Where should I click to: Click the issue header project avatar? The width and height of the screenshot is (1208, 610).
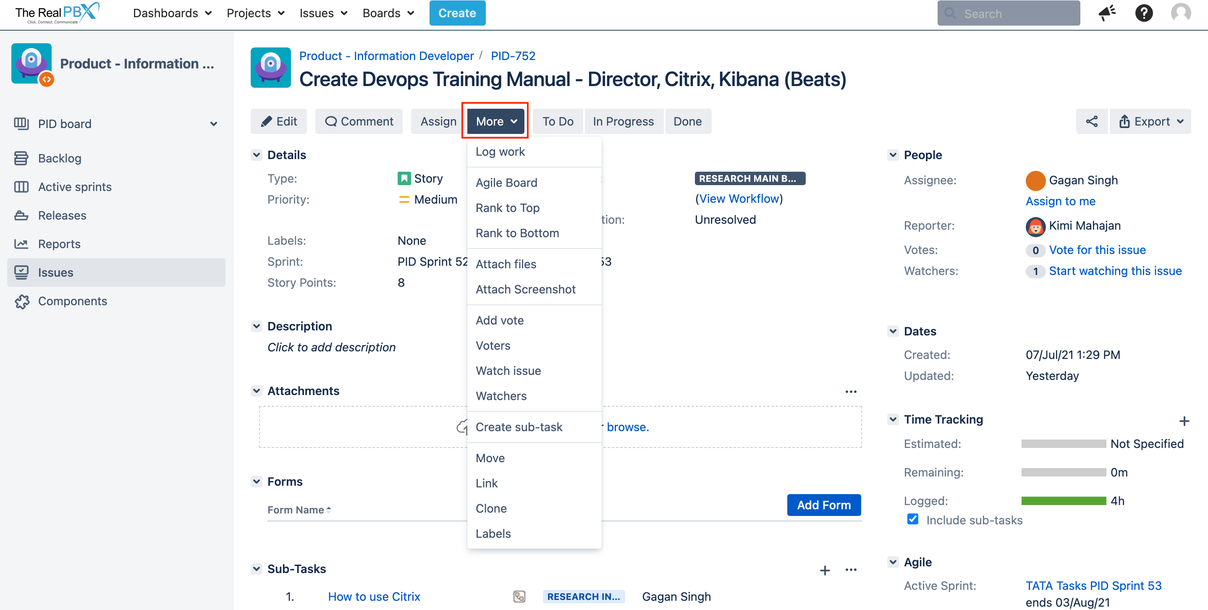(x=270, y=68)
